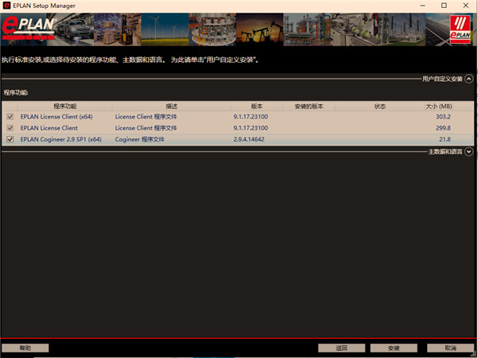This screenshot has width=478, height=358.
Task: Close the EPLAN Setup Manager window
Action: [466, 6]
